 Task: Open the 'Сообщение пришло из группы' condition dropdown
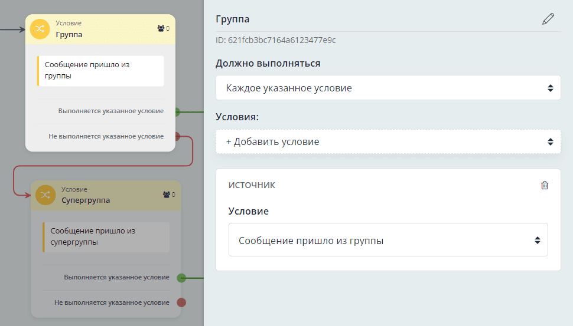[x=388, y=240]
